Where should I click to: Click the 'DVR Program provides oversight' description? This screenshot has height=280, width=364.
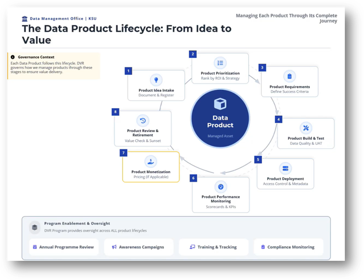click(95, 231)
